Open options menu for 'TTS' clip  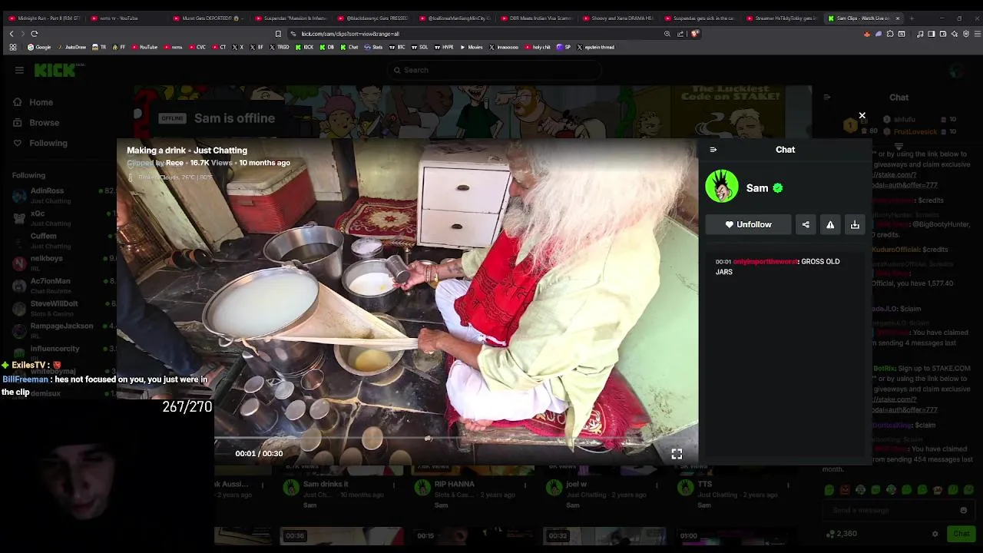click(789, 485)
